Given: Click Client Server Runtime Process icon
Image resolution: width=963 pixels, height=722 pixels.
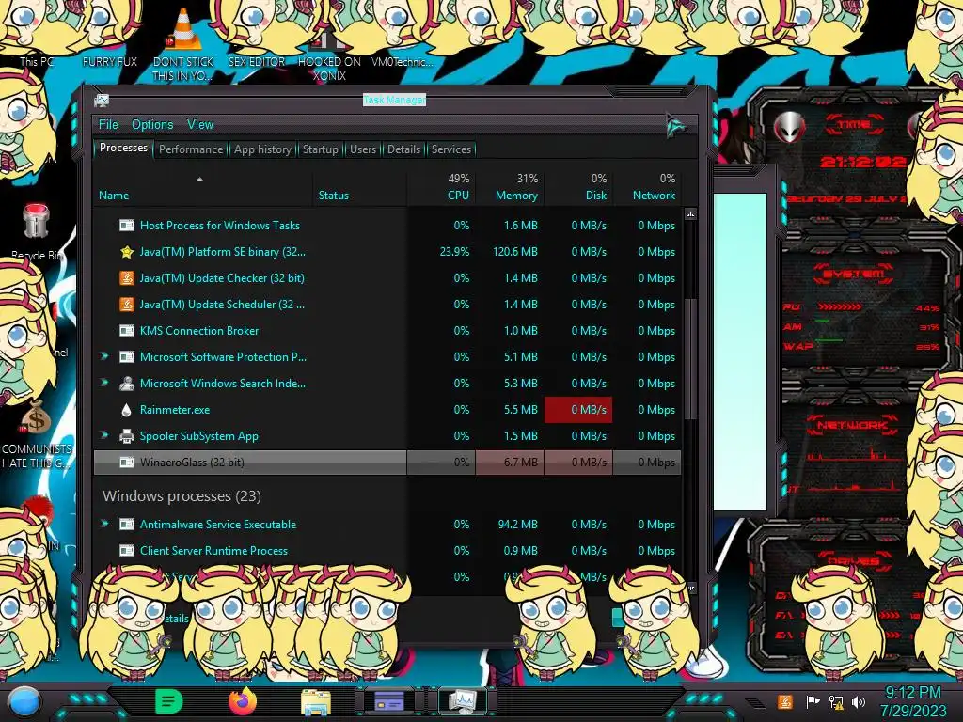Looking at the screenshot, I should point(127,551).
